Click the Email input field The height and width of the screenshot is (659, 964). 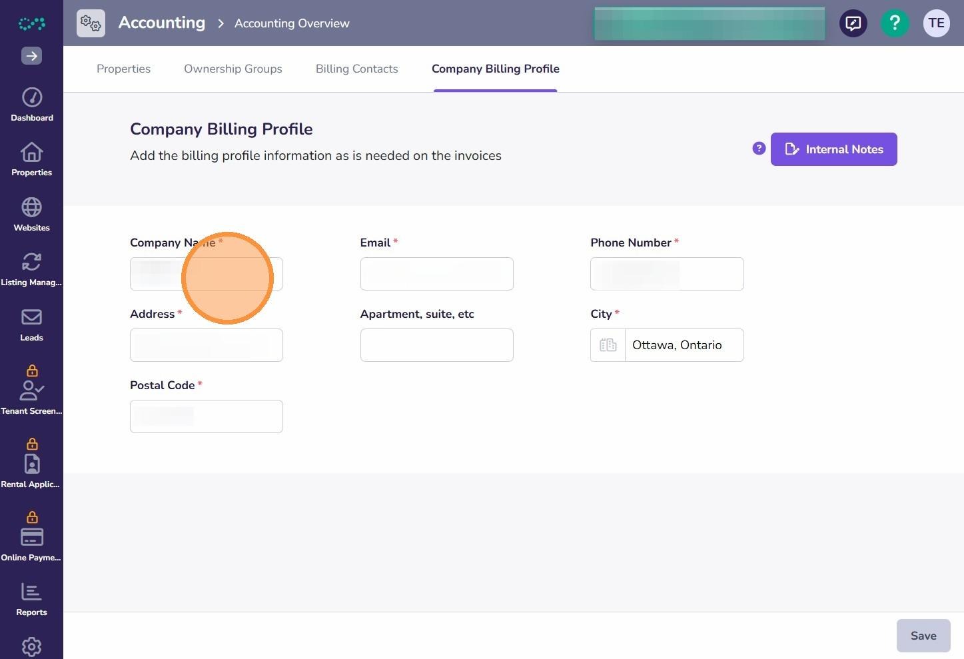(437, 274)
